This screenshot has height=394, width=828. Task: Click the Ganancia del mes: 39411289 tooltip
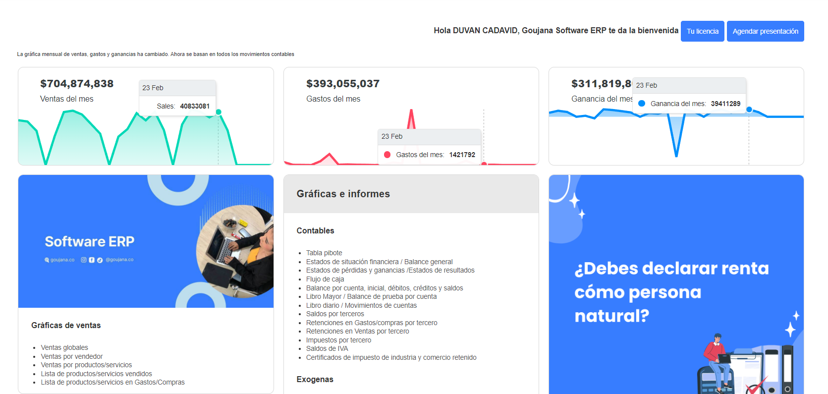(689, 104)
